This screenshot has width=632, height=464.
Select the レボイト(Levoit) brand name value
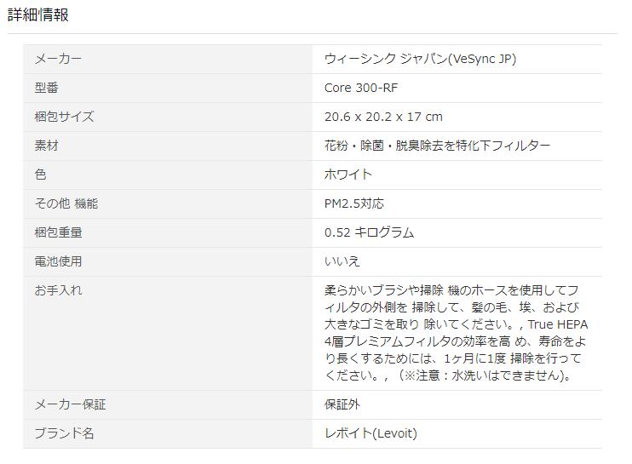pos(371,433)
